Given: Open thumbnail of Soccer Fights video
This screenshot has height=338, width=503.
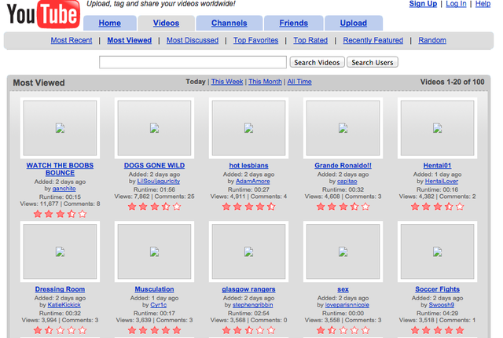Looking at the screenshot, I should click(x=437, y=252).
